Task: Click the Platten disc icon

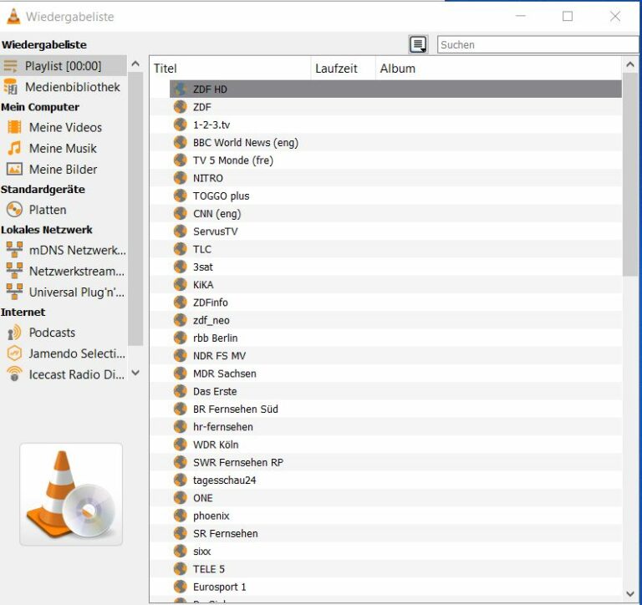Action: pyautogui.click(x=14, y=210)
